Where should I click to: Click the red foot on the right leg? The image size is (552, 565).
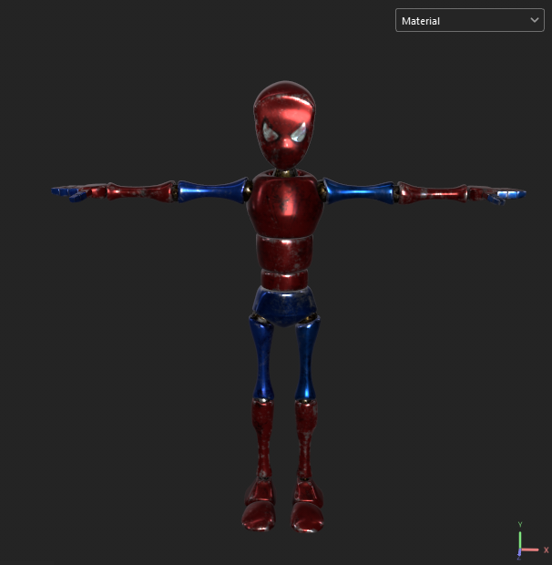click(309, 508)
